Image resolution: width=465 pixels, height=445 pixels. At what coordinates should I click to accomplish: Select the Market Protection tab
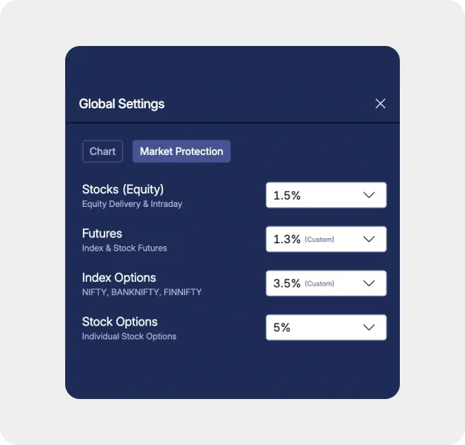click(181, 151)
